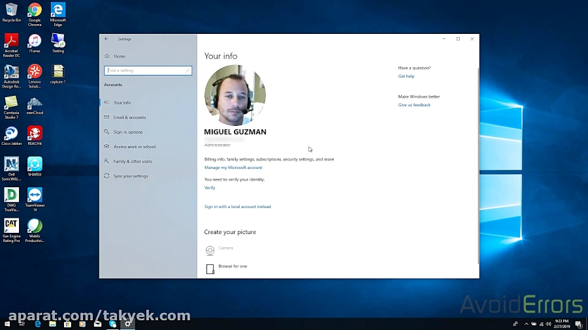This screenshot has width=588, height=330.
Task: Select the capture-1 file icon
Action: click(x=57, y=74)
